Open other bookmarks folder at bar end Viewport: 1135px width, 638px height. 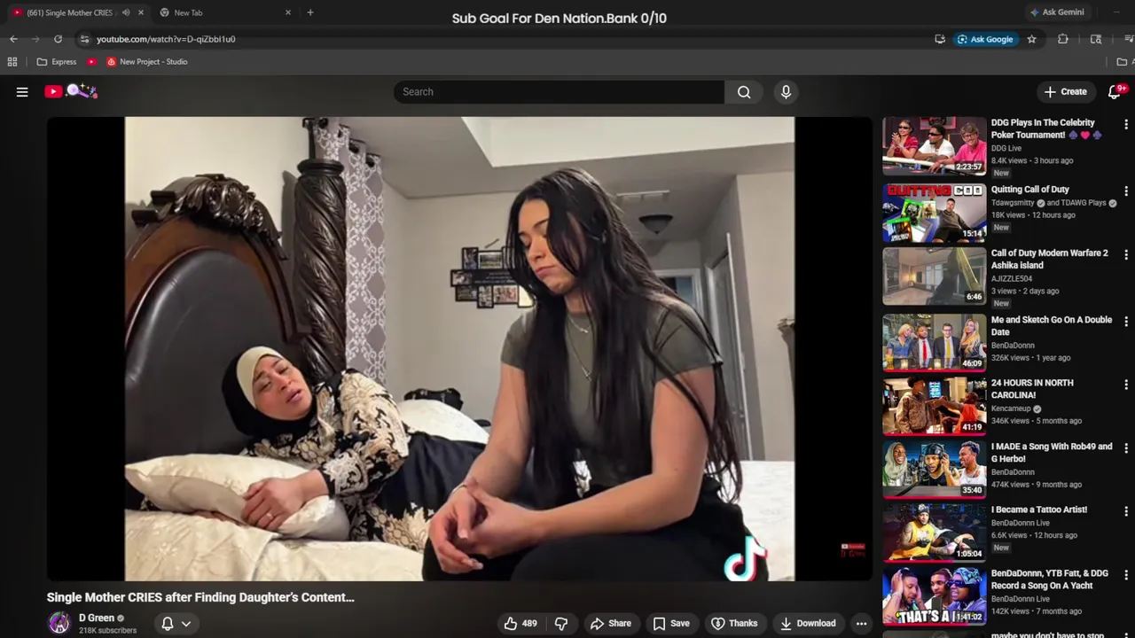point(1123,62)
